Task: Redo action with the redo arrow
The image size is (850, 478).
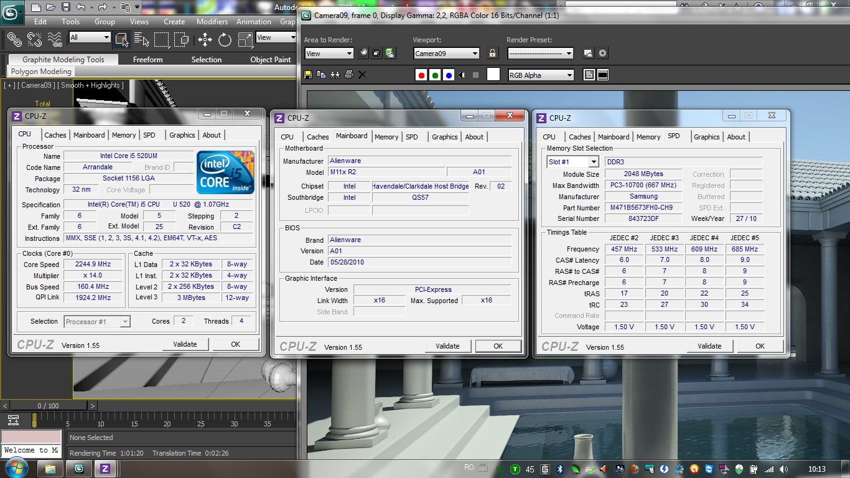Action: [104, 7]
